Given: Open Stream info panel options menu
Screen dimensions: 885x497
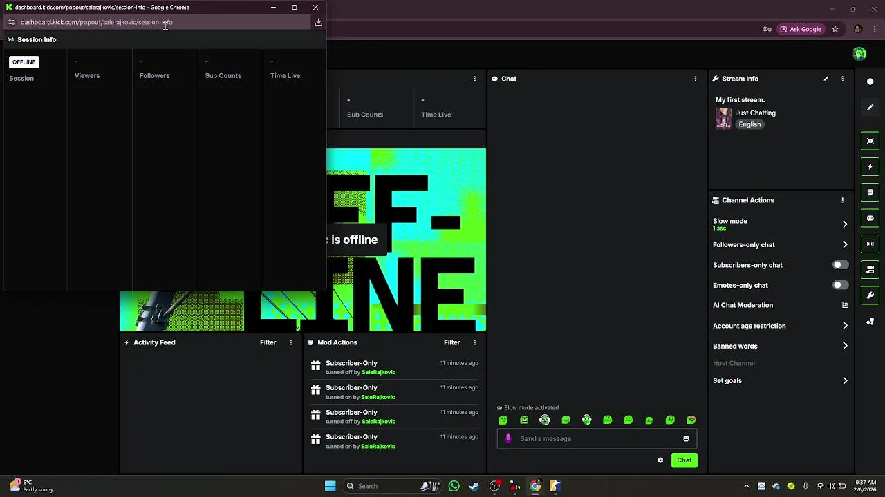Looking at the screenshot, I should [x=842, y=79].
